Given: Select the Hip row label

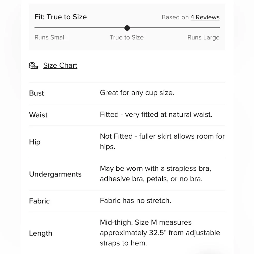Looking at the screenshot, I should (x=35, y=142).
